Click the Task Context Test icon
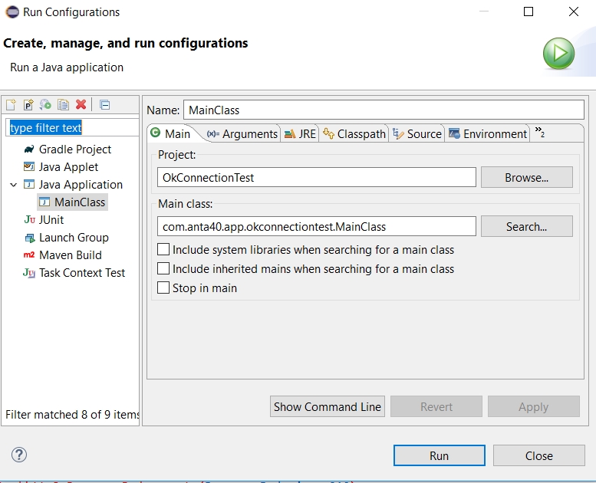596x483 pixels. point(29,272)
